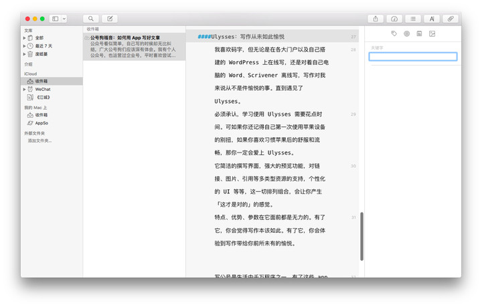Select the WeChat group in iCloud
This screenshot has width=482, height=307.
pyautogui.click(x=42, y=90)
